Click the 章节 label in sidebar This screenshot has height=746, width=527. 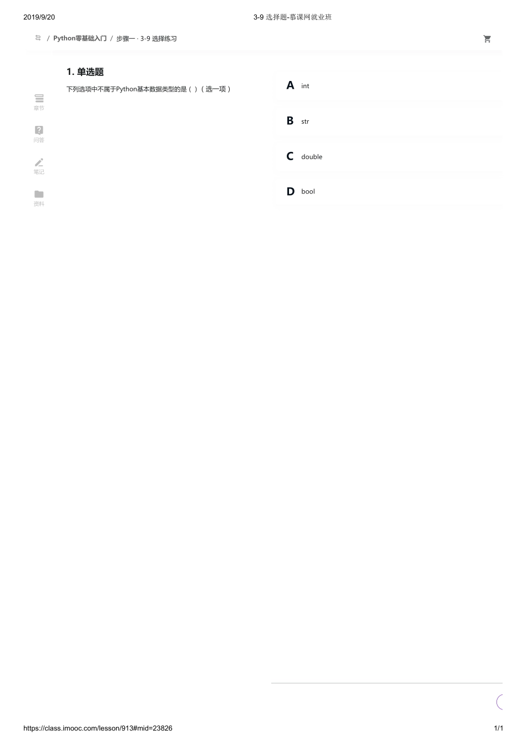[x=39, y=108]
